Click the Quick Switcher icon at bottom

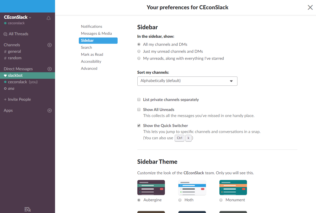click(x=28, y=209)
